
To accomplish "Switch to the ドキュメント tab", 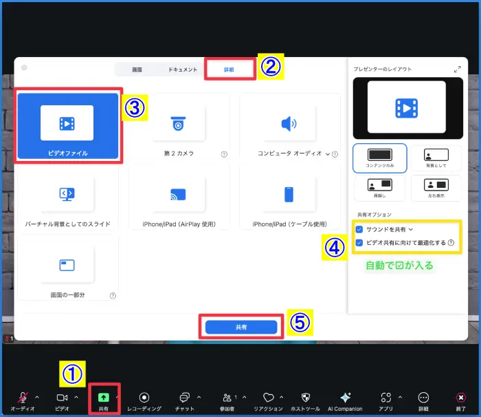I will [x=183, y=69].
